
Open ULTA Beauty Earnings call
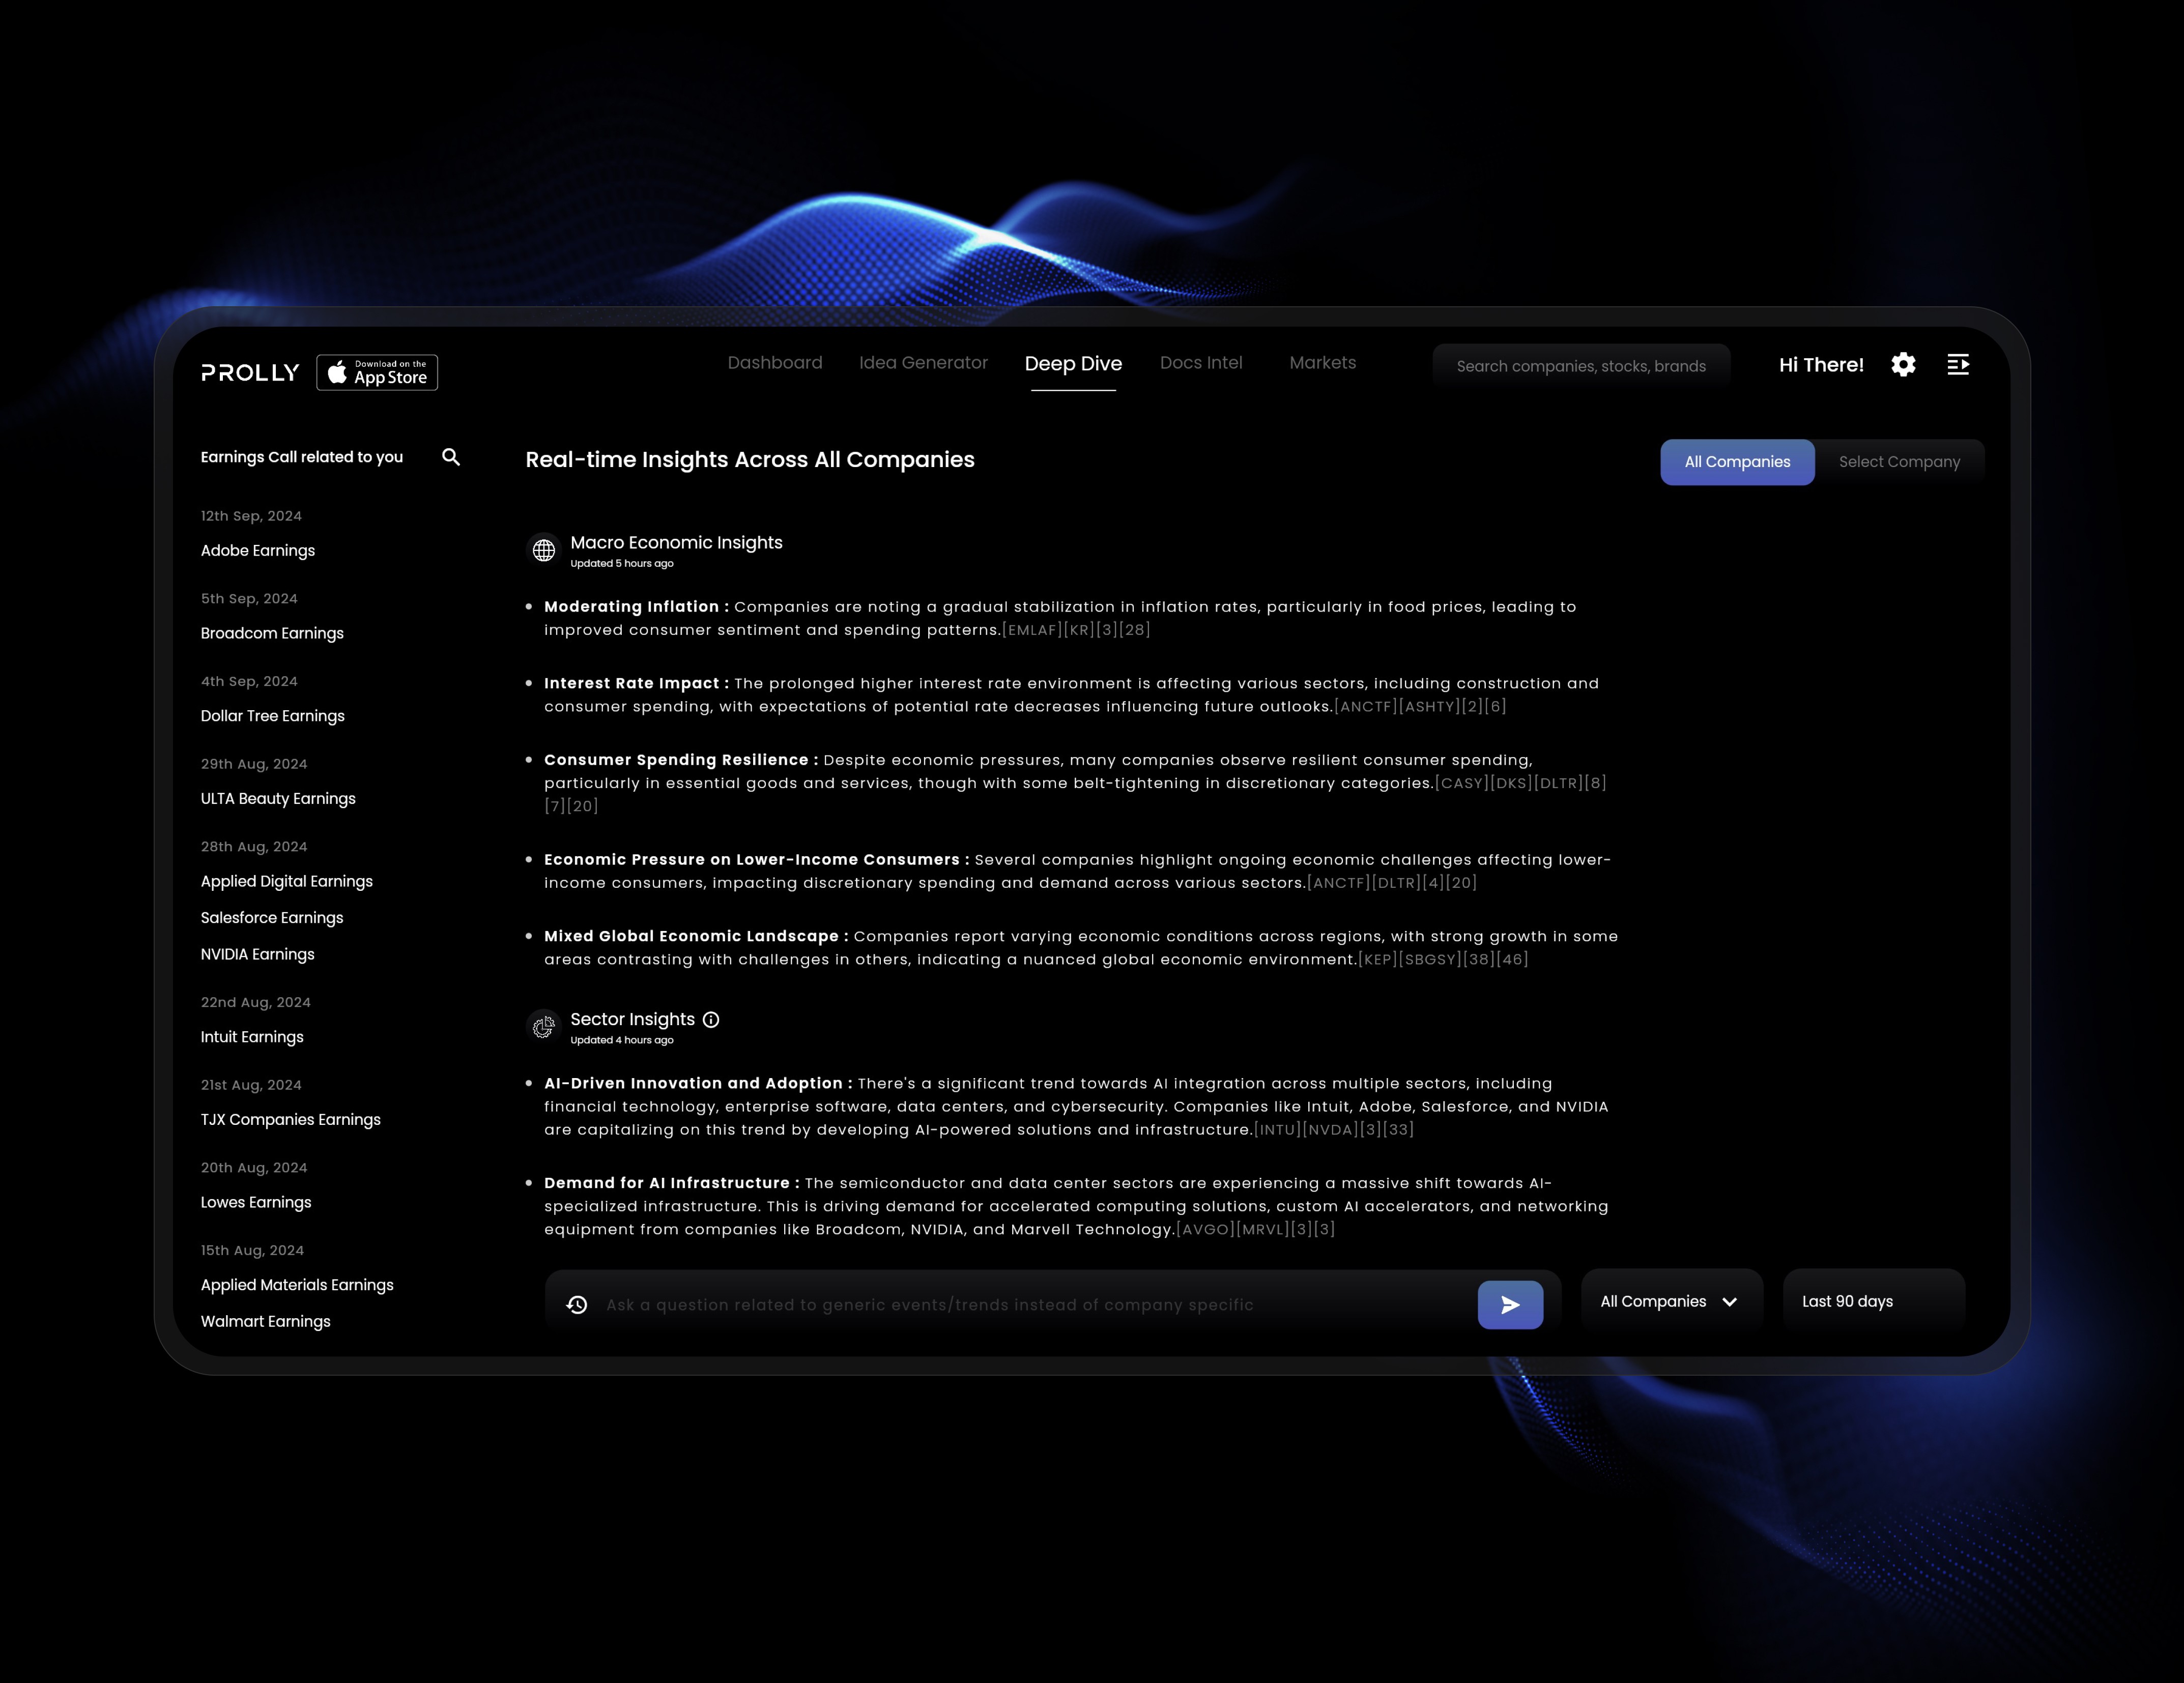click(x=278, y=799)
